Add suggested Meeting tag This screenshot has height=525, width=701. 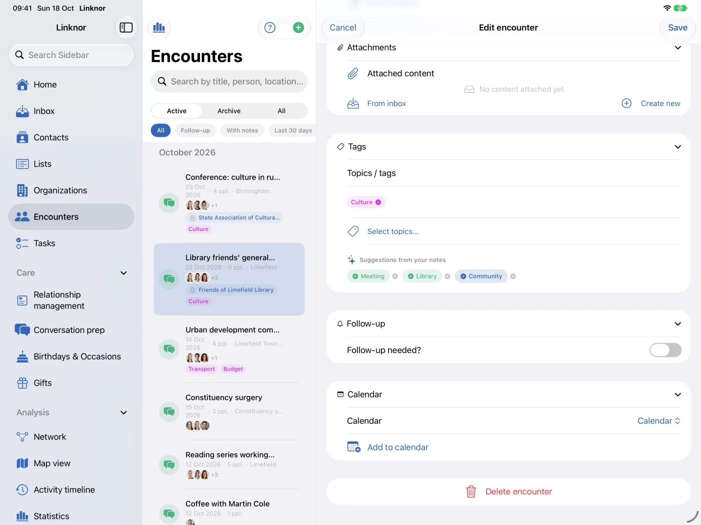[369, 276]
